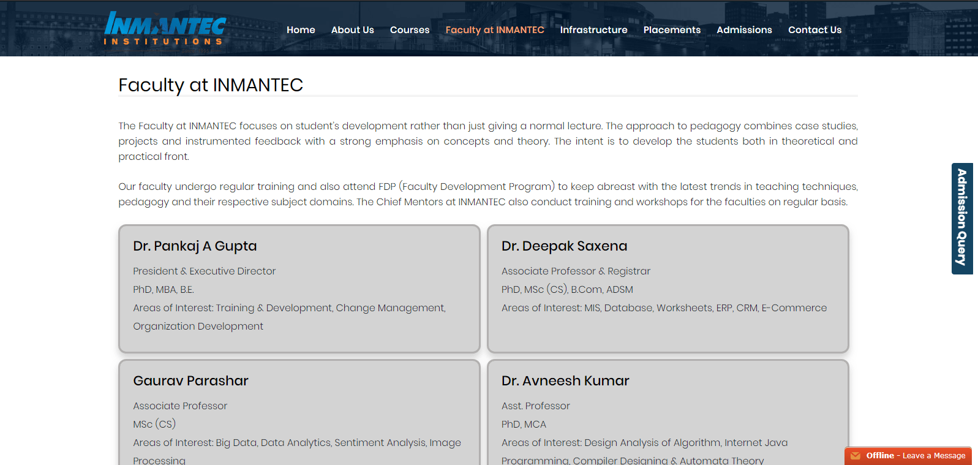Select Faculty at INMANTEC nav item
The width and height of the screenshot is (978, 465).
tap(494, 30)
